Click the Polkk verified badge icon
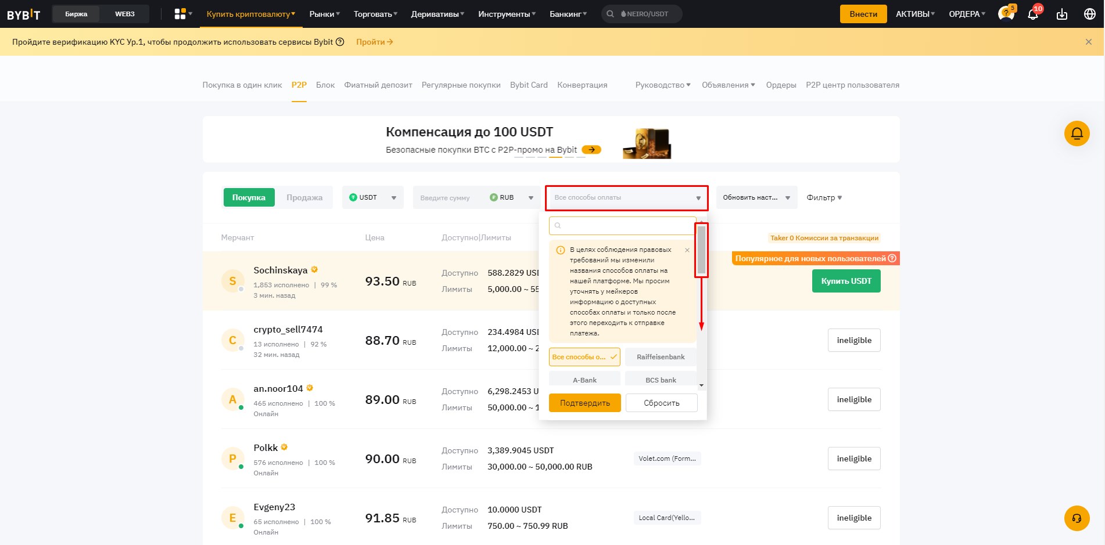 coord(284,447)
